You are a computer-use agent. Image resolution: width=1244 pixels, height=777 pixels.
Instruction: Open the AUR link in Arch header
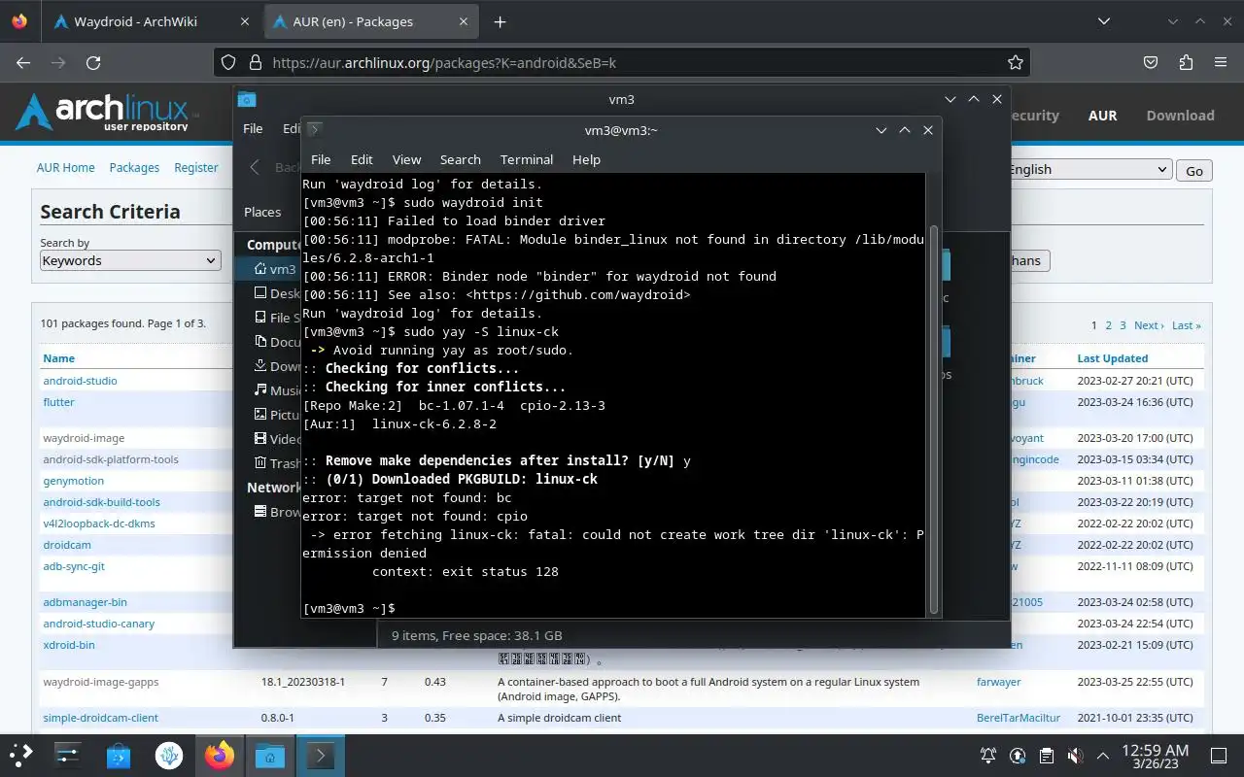(x=1102, y=115)
